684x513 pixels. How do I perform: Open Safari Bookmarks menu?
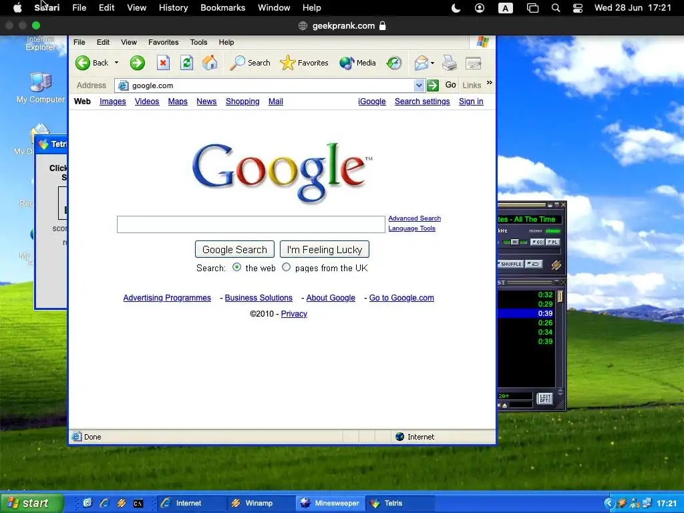point(222,8)
